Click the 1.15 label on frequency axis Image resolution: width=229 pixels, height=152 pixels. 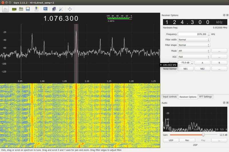109,81
